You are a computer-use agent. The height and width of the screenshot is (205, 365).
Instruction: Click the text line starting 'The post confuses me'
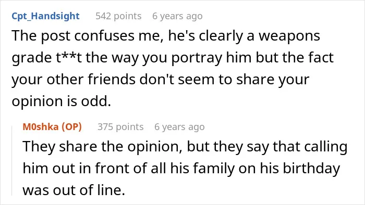[166, 36]
